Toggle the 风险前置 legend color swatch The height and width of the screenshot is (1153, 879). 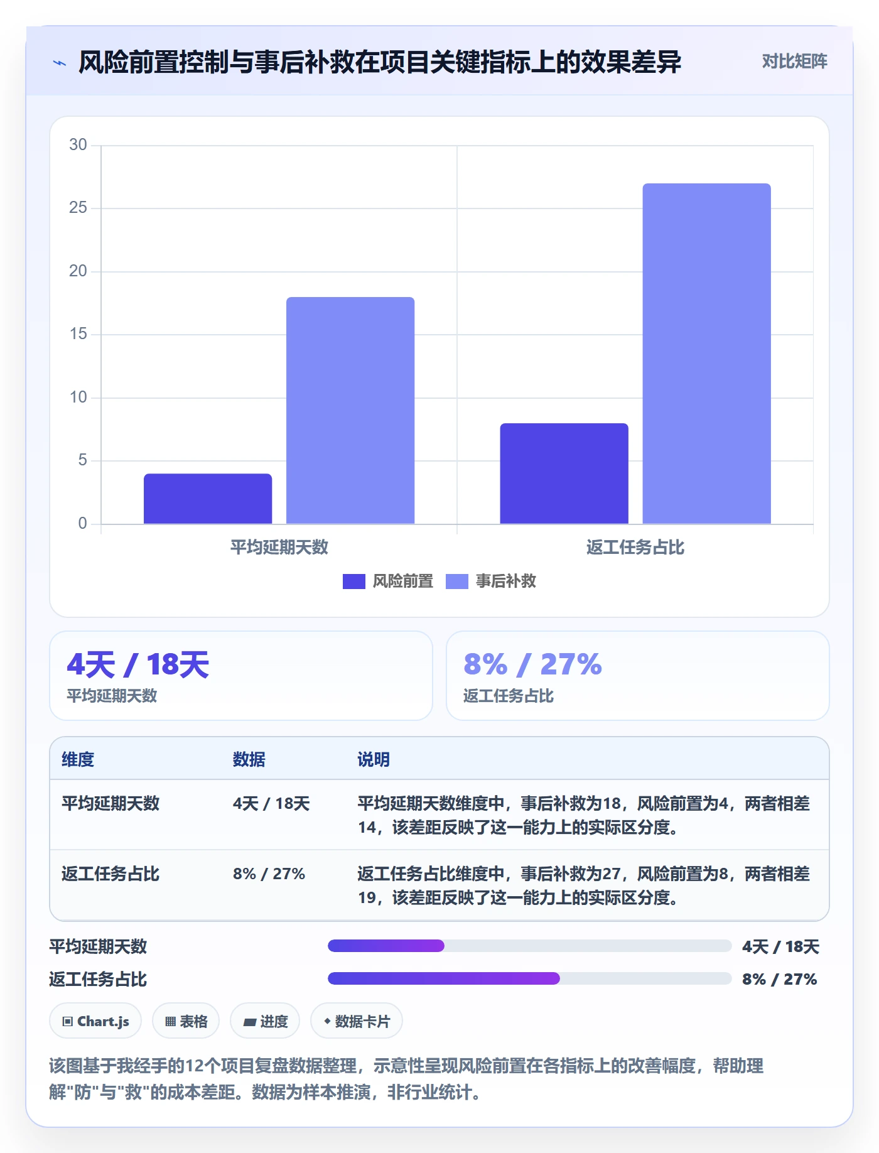coord(353,582)
